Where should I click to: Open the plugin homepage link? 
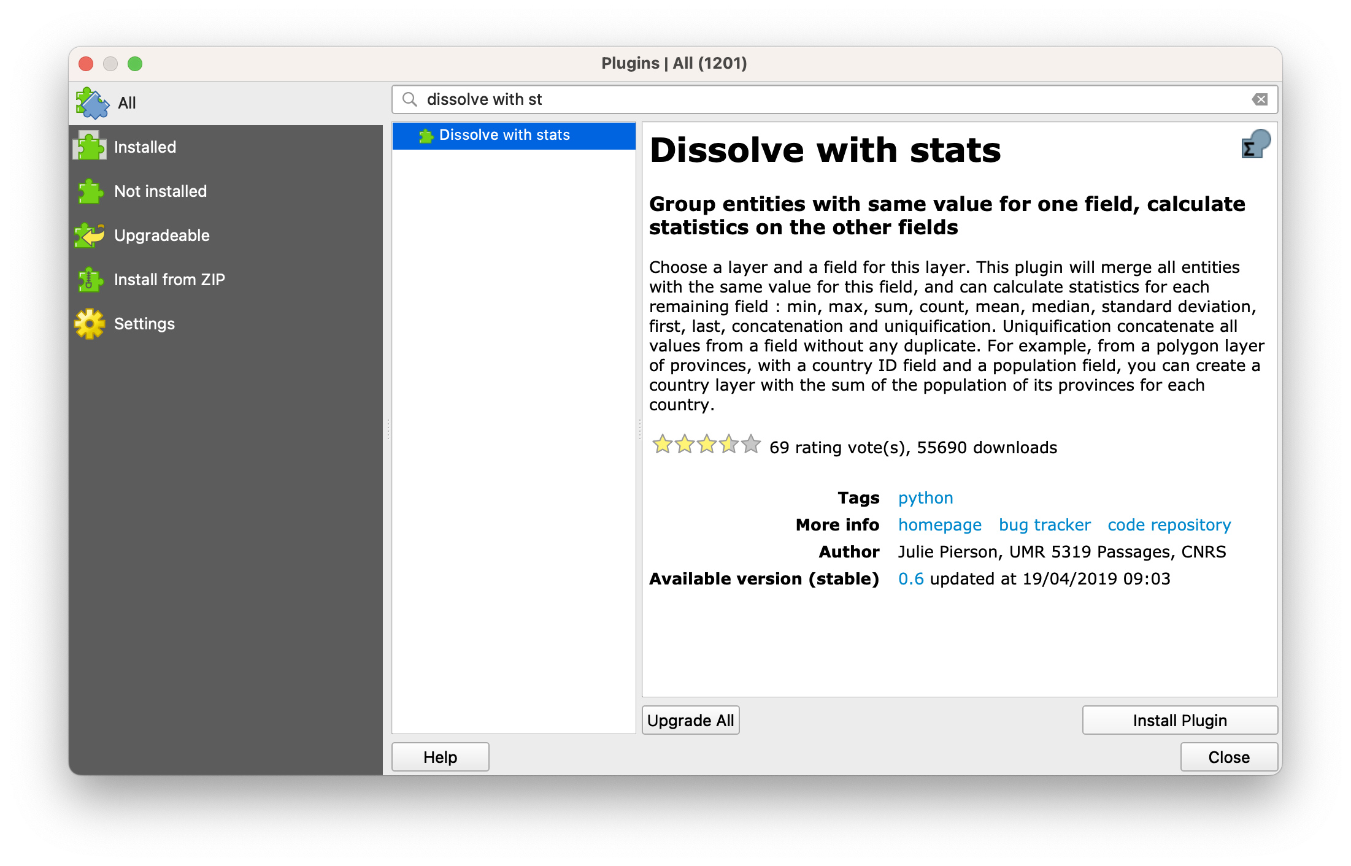tap(939, 525)
